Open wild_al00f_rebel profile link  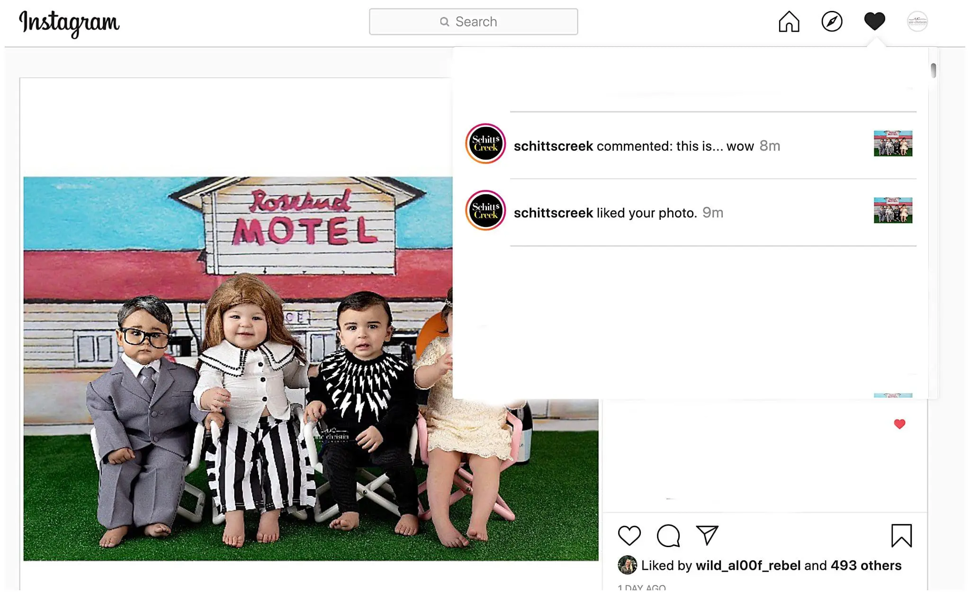tap(748, 565)
